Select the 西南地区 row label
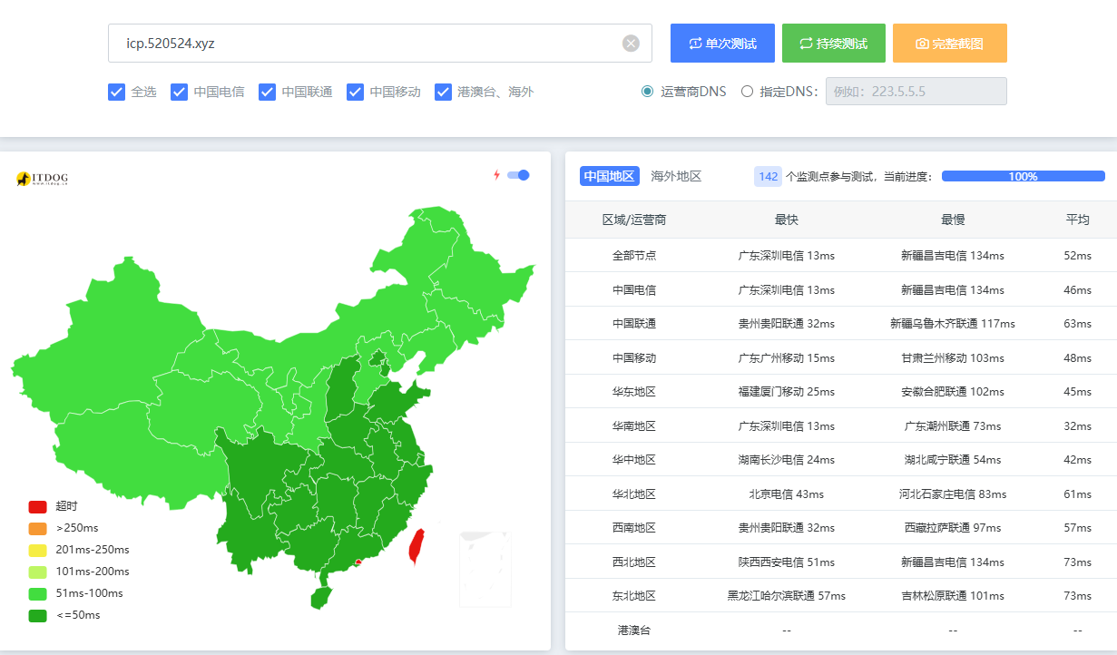Viewport: 1117px width, 655px height. [634, 528]
